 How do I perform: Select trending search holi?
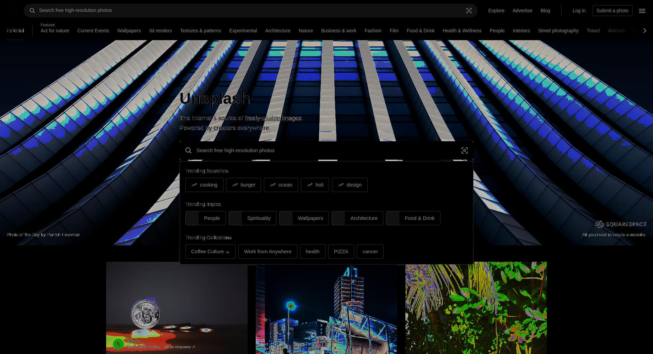point(315,185)
